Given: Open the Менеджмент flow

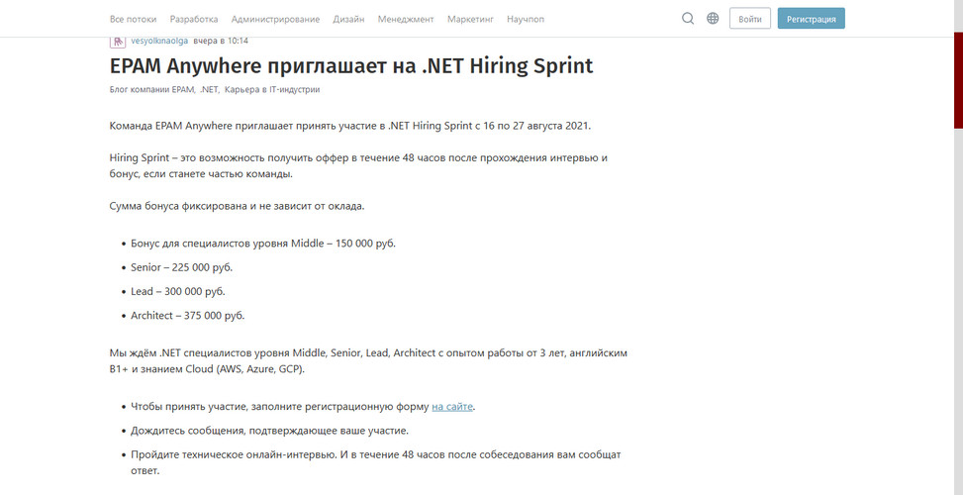Looking at the screenshot, I should pyautogui.click(x=406, y=19).
